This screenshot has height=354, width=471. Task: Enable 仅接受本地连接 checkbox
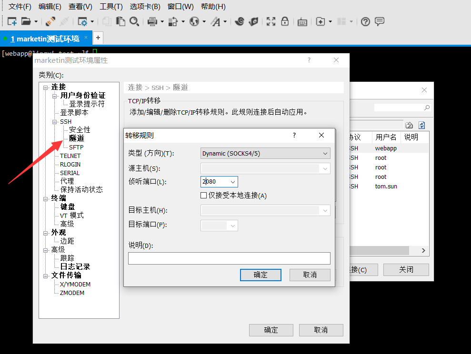point(203,195)
